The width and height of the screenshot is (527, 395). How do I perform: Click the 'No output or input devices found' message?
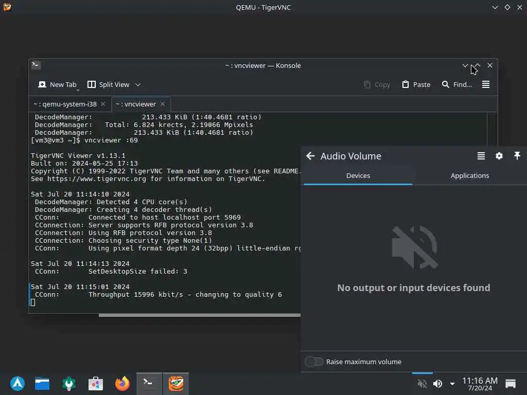pos(413,288)
